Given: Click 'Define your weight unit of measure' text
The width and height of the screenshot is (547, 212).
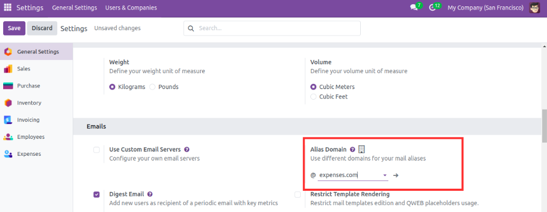Looking at the screenshot, I should click(157, 71).
